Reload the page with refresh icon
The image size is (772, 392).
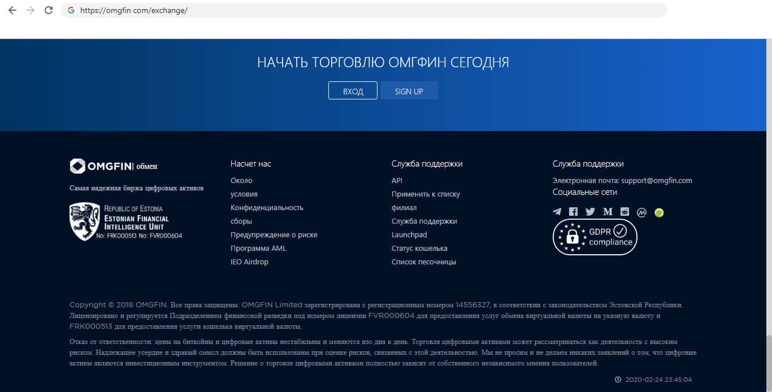point(49,10)
